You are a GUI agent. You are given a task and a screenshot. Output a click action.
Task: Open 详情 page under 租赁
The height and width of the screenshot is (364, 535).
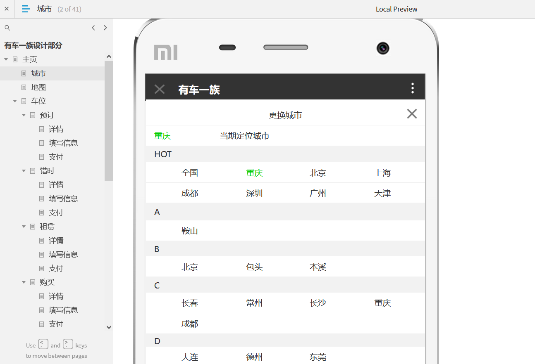coord(56,241)
